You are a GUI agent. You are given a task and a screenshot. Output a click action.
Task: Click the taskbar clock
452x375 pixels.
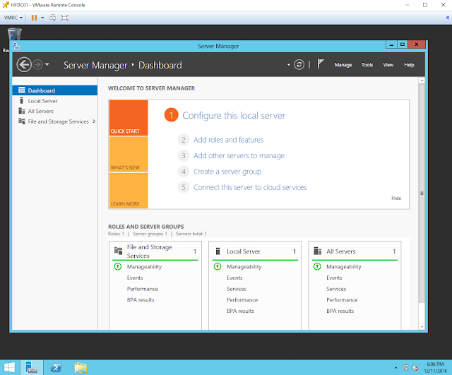[435, 367]
